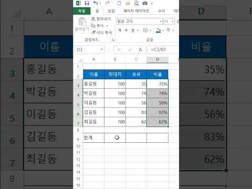252x189 pixels.
Task: Click the camera tool icon
Action: (145, 3)
